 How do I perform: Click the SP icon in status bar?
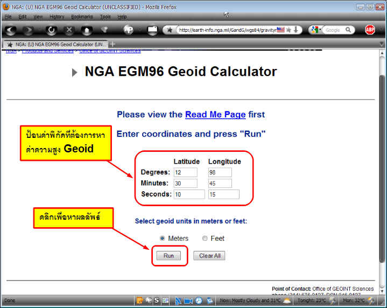(165, 300)
